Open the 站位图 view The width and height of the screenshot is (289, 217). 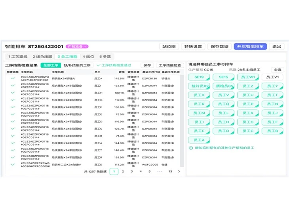169,46
